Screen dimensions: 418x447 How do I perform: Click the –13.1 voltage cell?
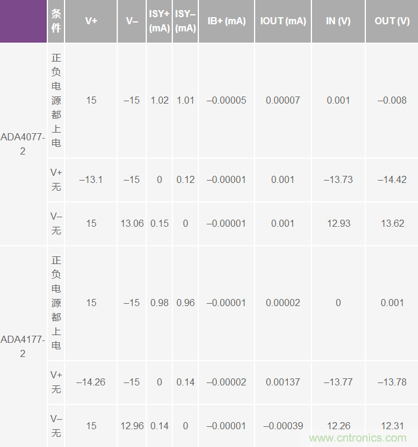(x=91, y=179)
